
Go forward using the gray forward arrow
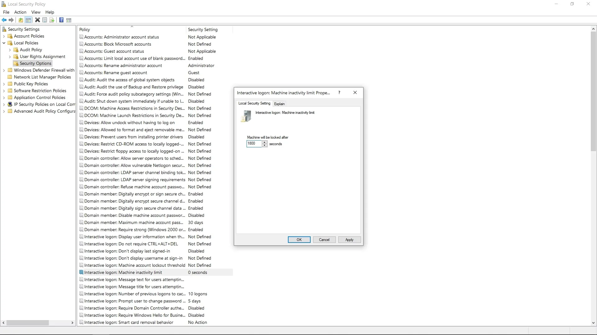point(11,20)
